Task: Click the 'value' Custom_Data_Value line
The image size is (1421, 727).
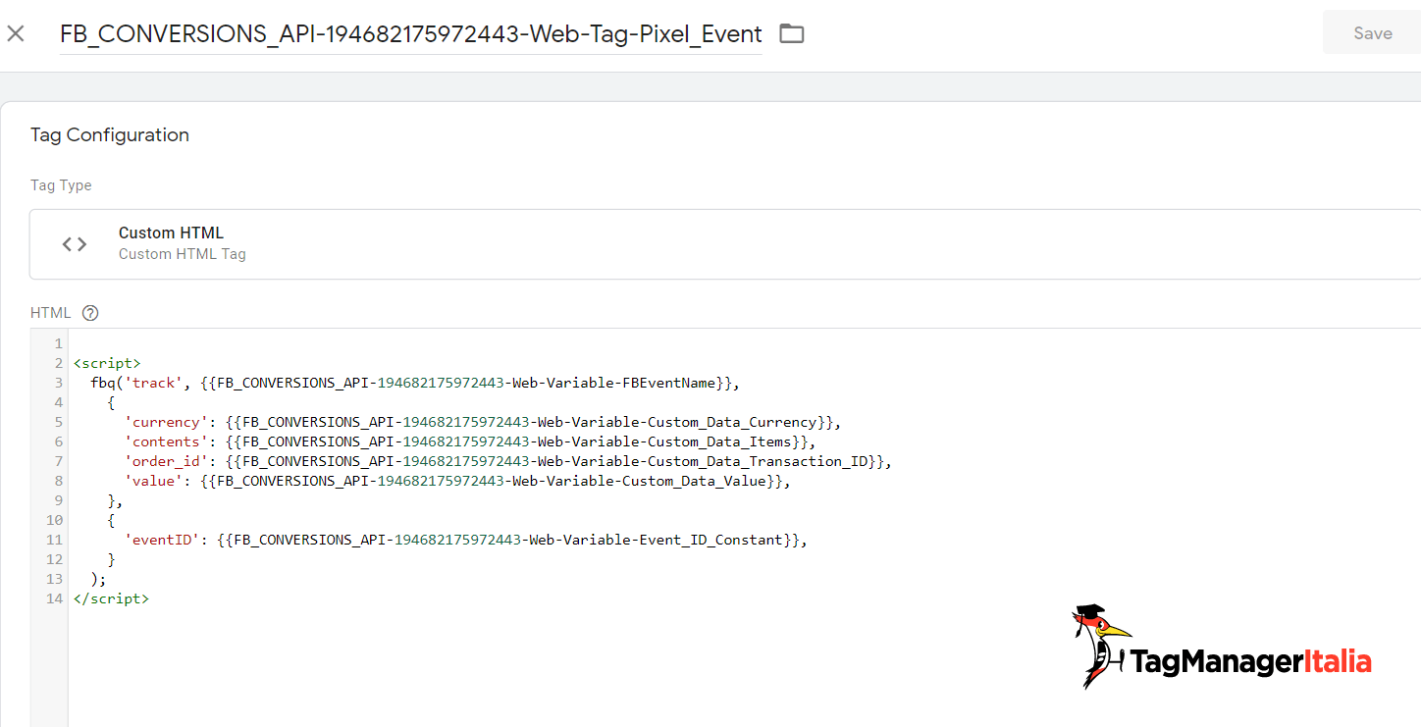Action: (457, 481)
